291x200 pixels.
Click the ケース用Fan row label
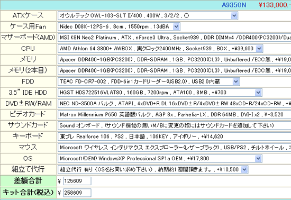[x=28, y=26]
